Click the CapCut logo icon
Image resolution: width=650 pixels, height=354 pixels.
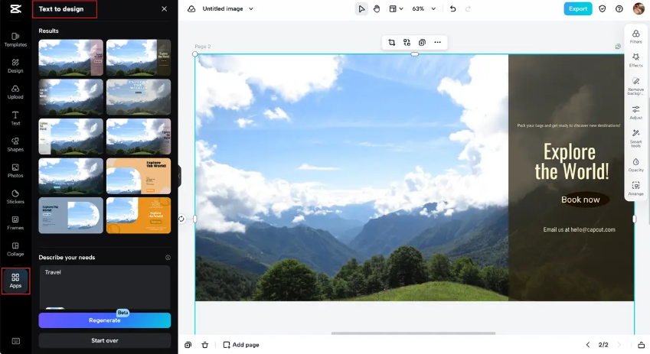[x=15, y=8]
